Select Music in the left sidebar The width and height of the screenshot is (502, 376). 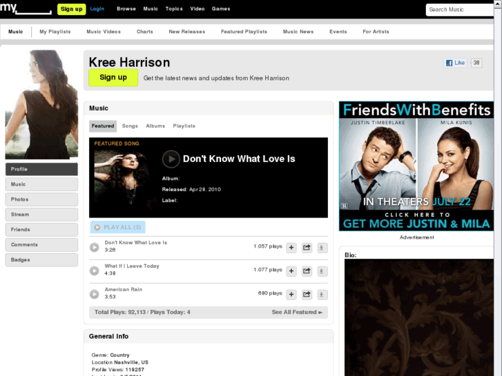point(41,184)
